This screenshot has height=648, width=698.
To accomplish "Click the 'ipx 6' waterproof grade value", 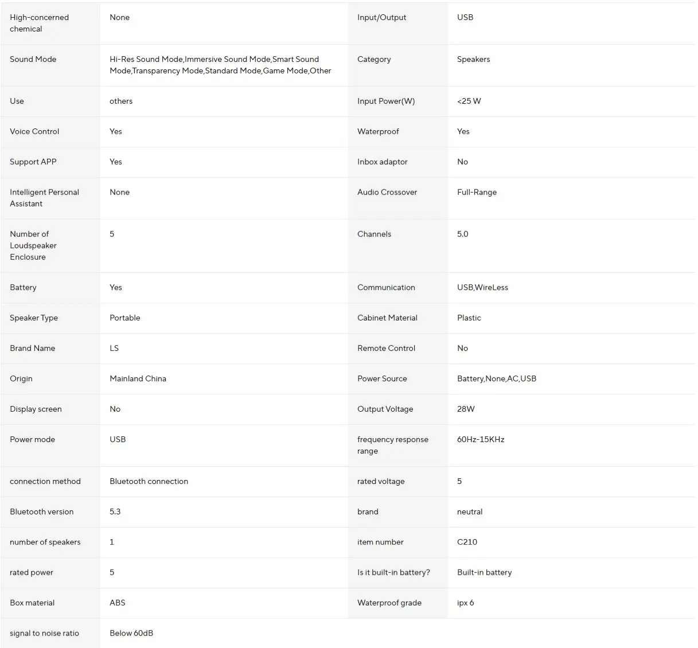I will point(465,603).
